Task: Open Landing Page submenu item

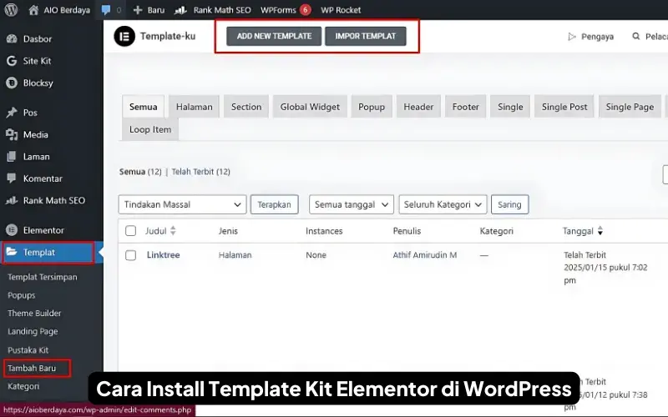Action: coord(33,331)
